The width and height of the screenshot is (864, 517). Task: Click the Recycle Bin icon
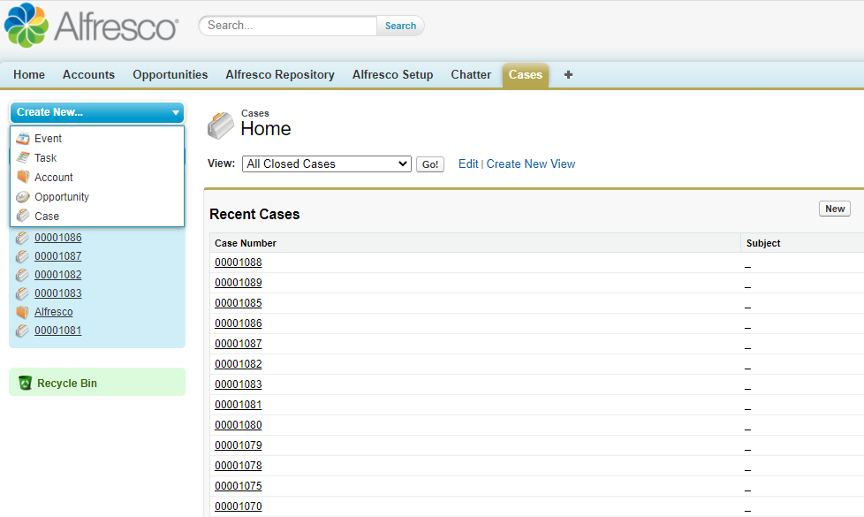point(25,384)
